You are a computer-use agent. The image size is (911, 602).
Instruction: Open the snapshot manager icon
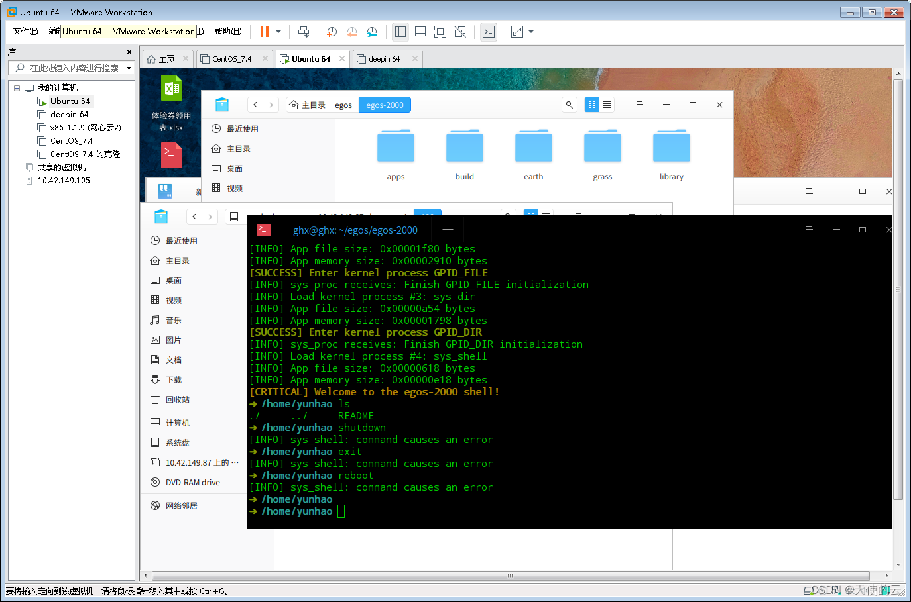click(372, 32)
